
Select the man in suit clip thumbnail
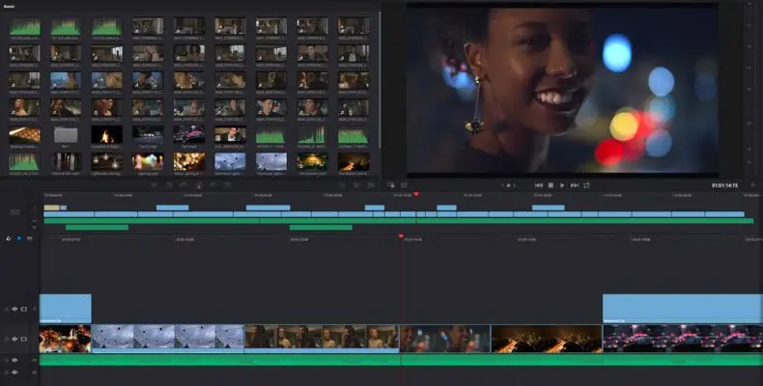click(230, 135)
